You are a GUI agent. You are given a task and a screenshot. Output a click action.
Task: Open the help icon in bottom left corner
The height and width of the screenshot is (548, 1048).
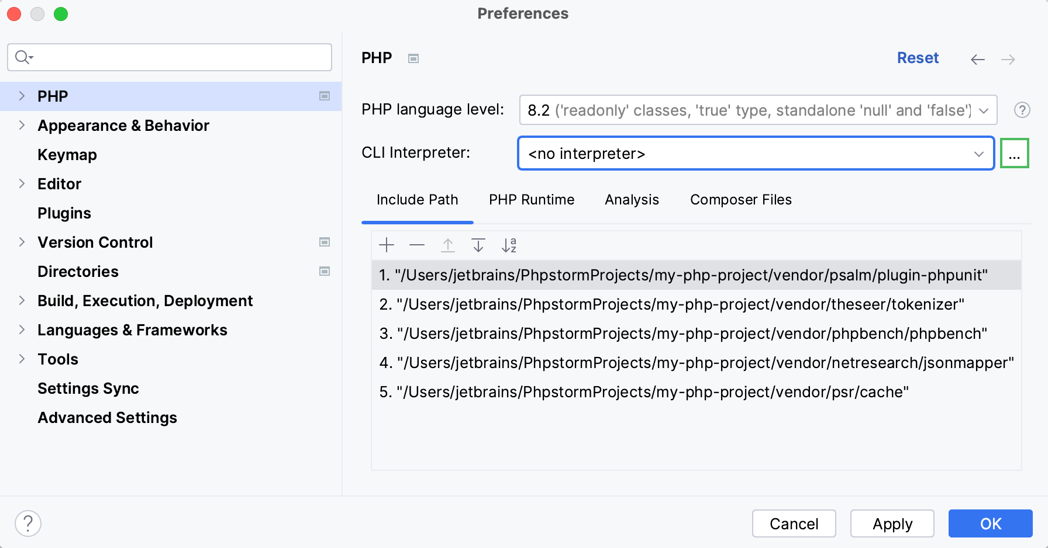(27, 523)
